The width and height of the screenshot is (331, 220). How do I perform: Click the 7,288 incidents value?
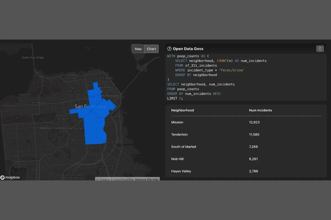click(253, 147)
